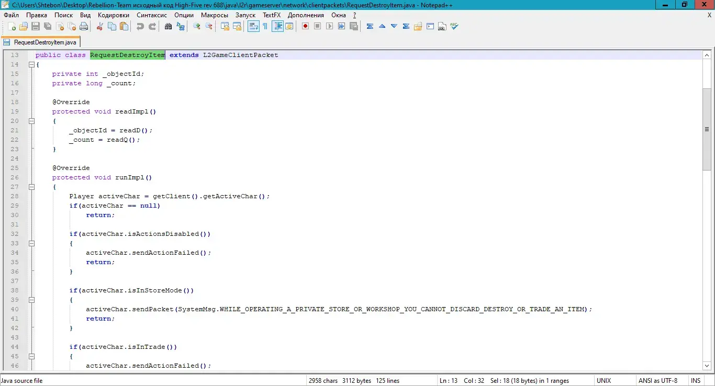Create a new file with toolbar icon
This screenshot has width=715, height=386.
[12, 26]
